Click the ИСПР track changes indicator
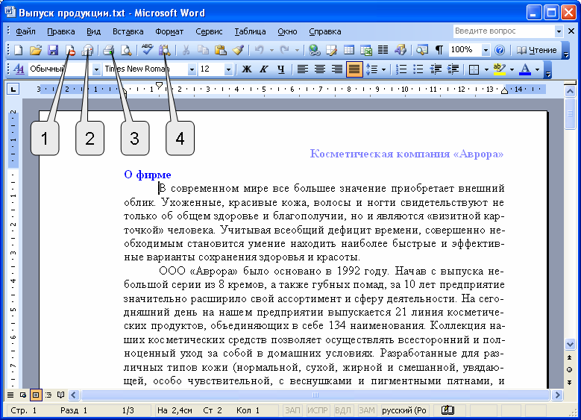The image size is (581, 420). point(318,410)
